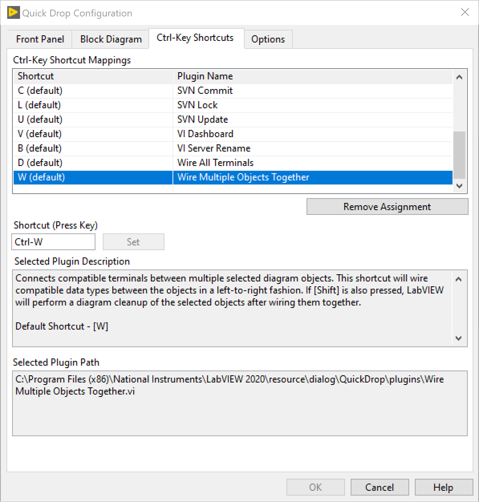This screenshot has height=502, width=479.
Task: Click the LabVIEW icon in the title bar
Action: click(x=12, y=12)
